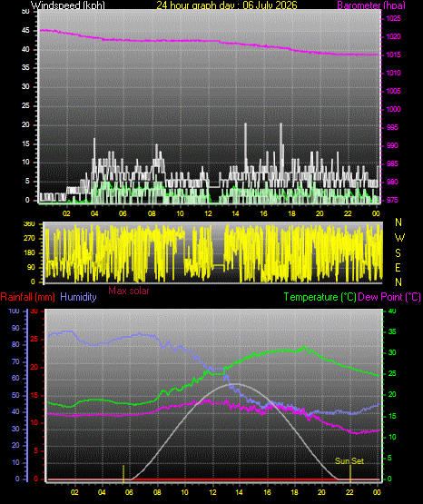
Task: Click the "W" wind direction letter
Action: (x=399, y=238)
